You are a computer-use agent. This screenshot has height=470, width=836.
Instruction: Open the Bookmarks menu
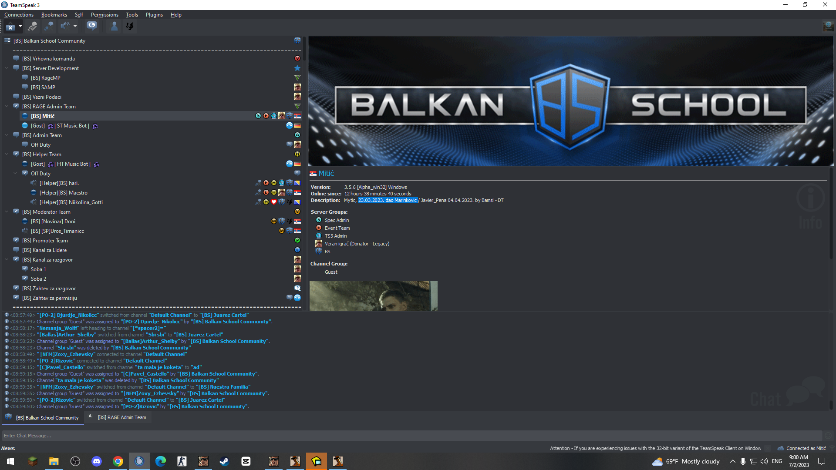pyautogui.click(x=54, y=14)
